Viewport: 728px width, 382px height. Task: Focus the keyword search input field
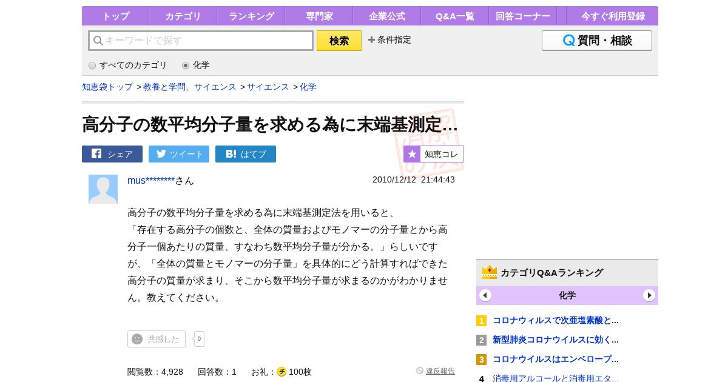pyautogui.click(x=201, y=41)
